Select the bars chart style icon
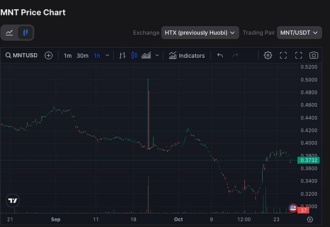Image resolution: width=330 pixels, height=227 pixels. (122, 56)
